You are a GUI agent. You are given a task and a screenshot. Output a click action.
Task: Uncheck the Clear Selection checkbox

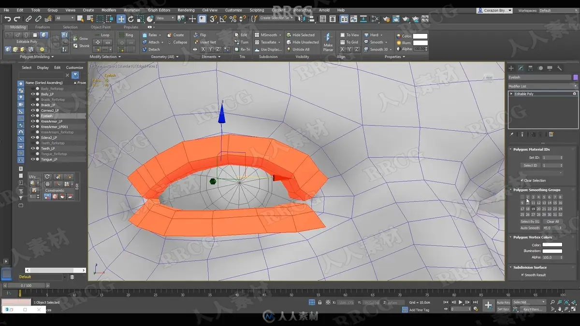click(x=522, y=181)
